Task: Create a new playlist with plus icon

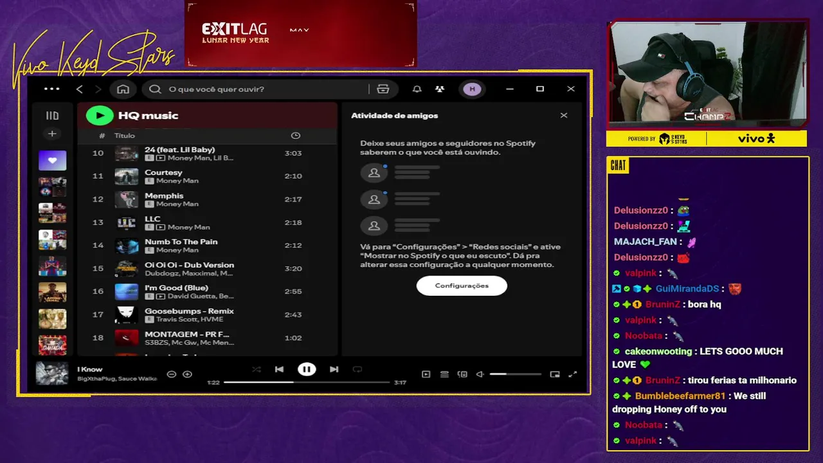Action: [x=52, y=134]
